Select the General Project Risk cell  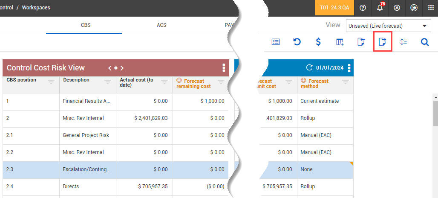coord(88,135)
